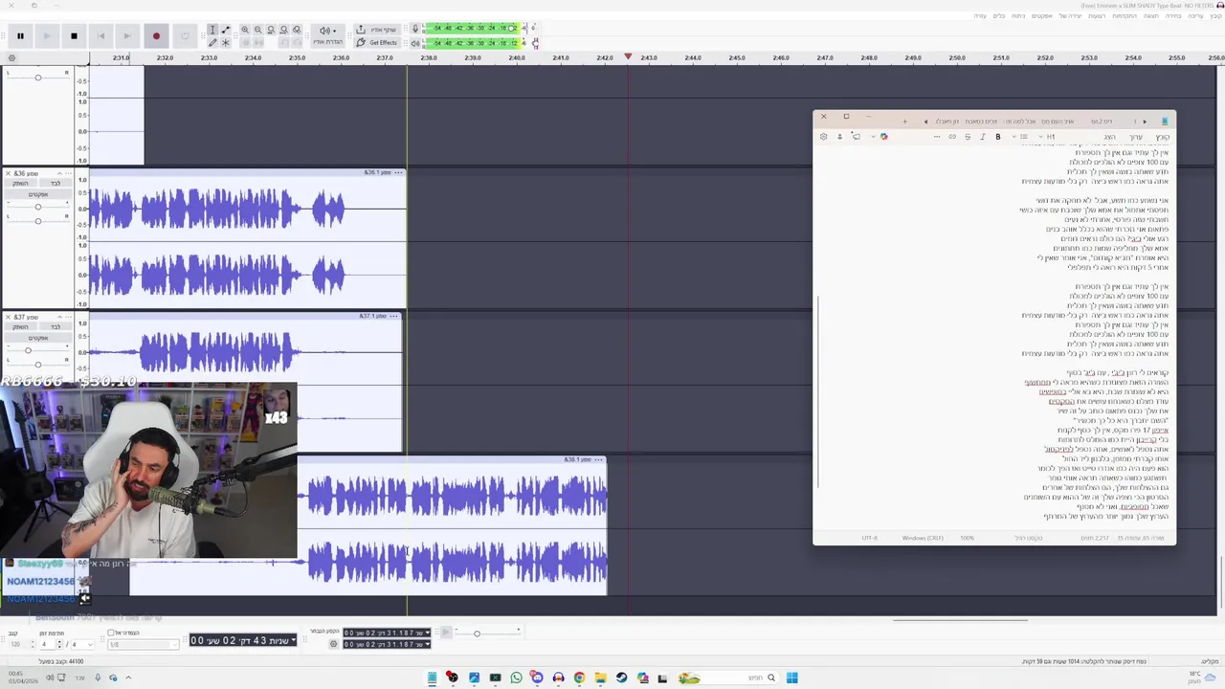This screenshot has height=689, width=1225.
Task: Add a new tab in Notepad
Action: point(905,122)
